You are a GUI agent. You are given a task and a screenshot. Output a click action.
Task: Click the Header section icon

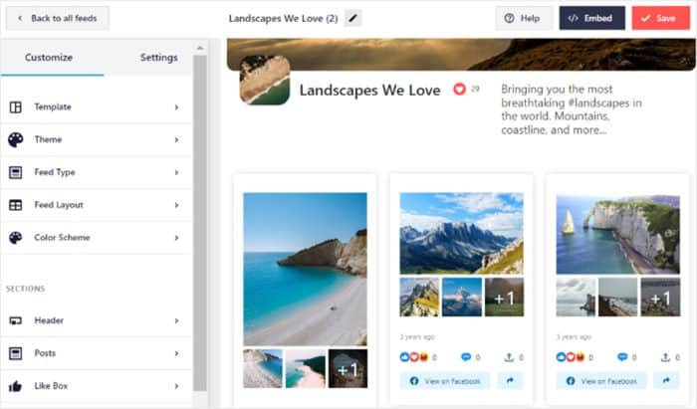pos(16,320)
